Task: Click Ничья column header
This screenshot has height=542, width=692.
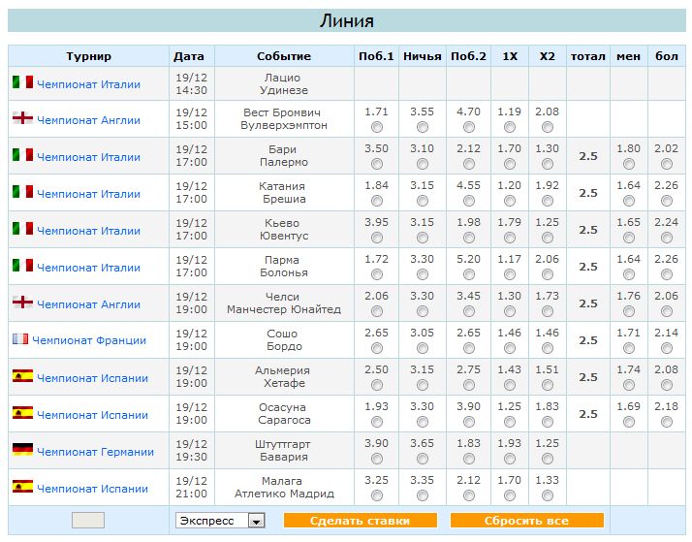Action: pyautogui.click(x=423, y=56)
